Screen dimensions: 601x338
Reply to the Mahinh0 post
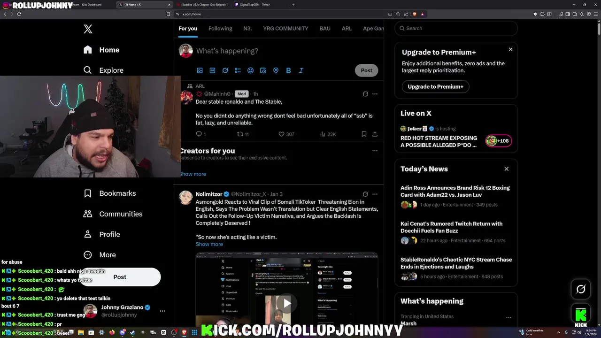(x=200, y=134)
